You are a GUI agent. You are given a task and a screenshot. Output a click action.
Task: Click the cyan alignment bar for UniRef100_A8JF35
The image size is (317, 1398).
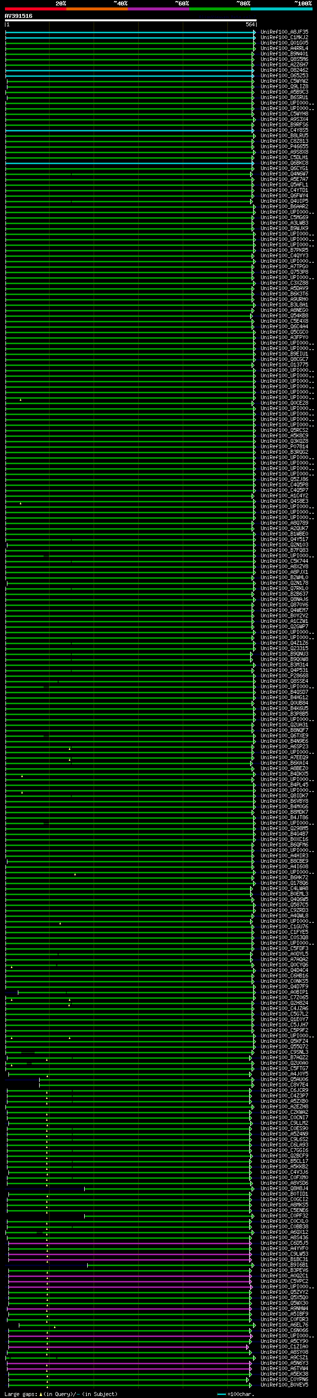tap(130, 32)
